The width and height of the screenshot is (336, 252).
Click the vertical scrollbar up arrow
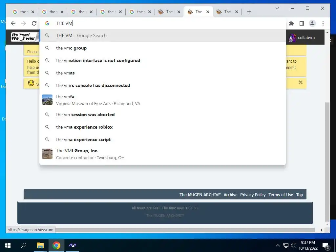327,32
